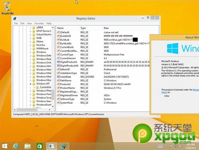199x150 pixels.
Task: Show hidden tray icons arrow
Action: [166, 146]
